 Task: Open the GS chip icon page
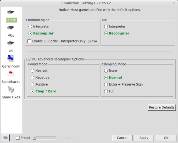pyautogui.click(x=10, y=43)
